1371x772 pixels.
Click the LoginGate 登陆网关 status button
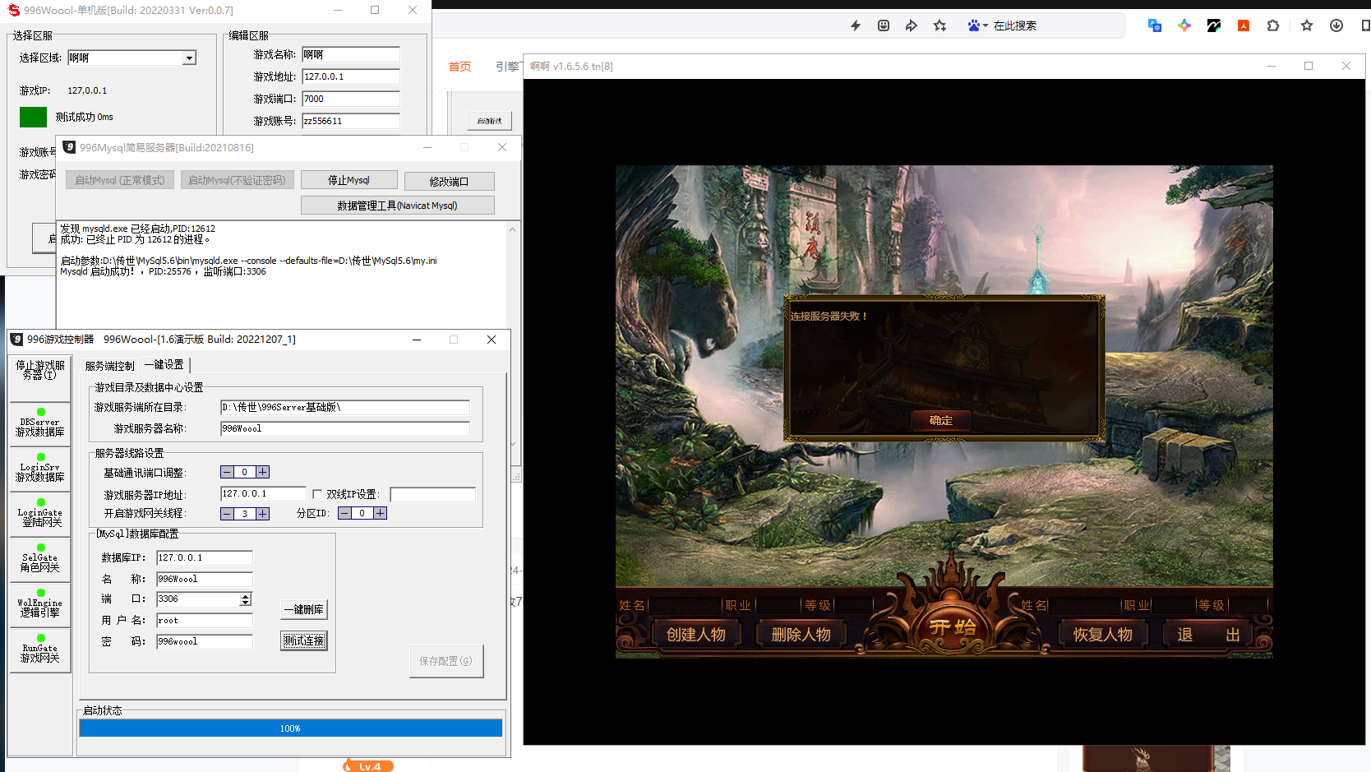click(40, 515)
